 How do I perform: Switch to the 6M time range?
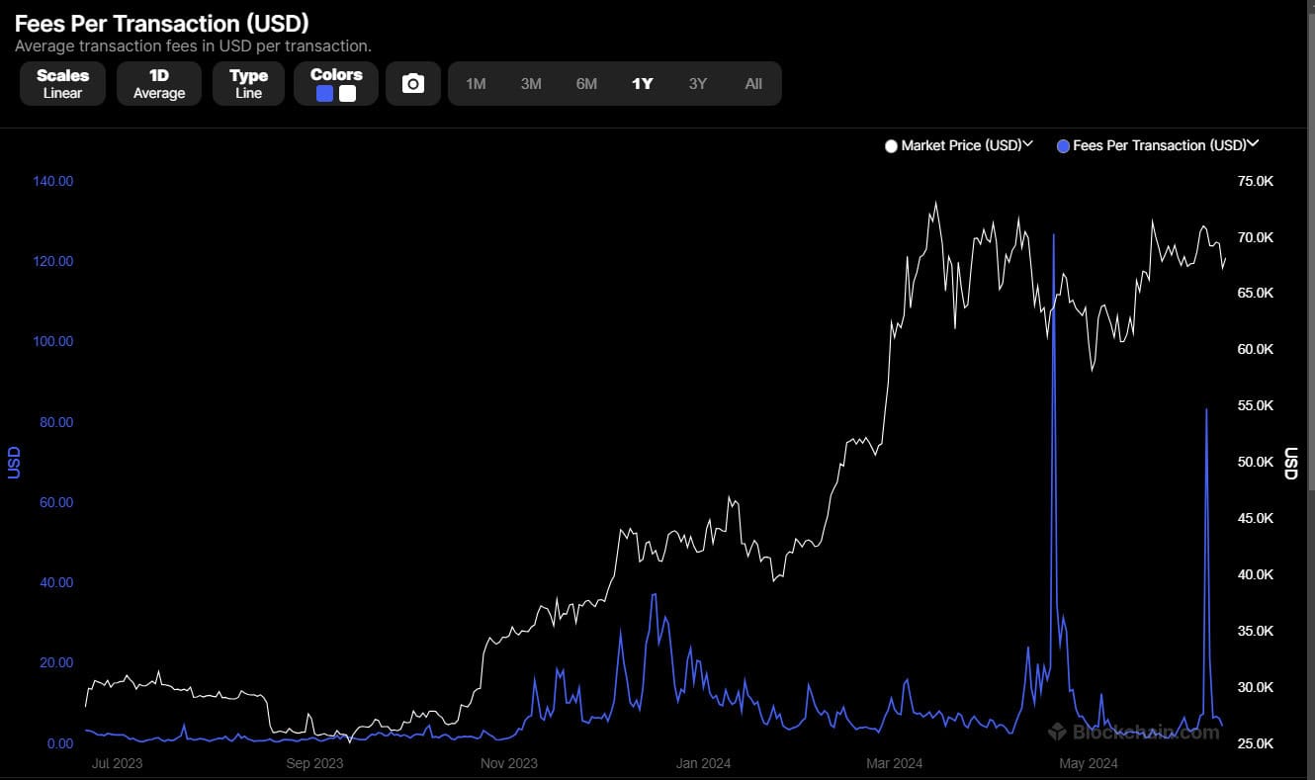[586, 84]
